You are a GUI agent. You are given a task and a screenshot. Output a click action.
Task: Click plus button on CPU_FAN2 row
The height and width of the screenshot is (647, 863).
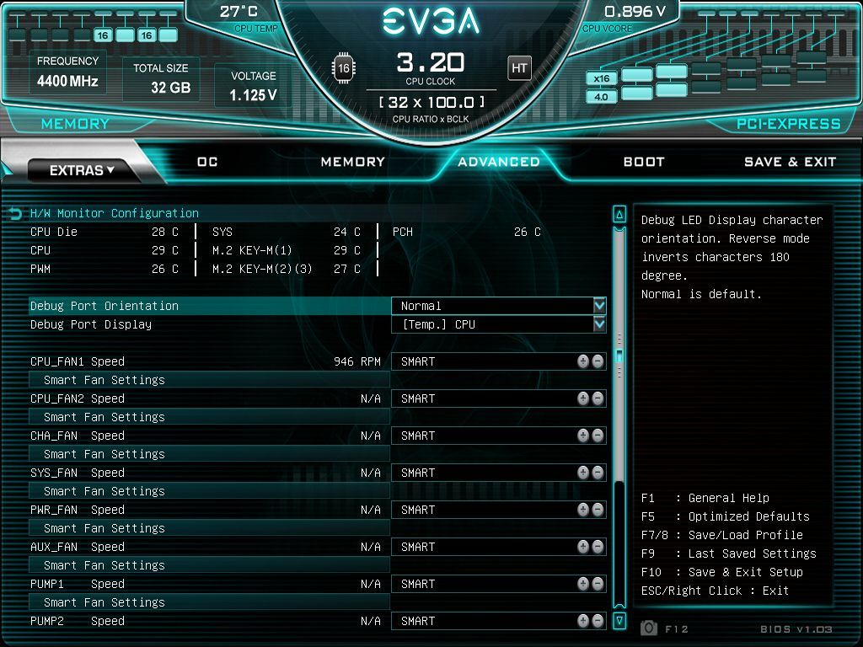(x=583, y=398)
